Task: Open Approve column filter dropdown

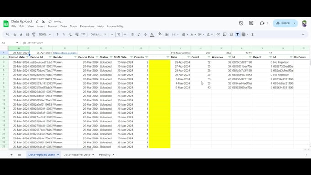Action: (229, 57)
